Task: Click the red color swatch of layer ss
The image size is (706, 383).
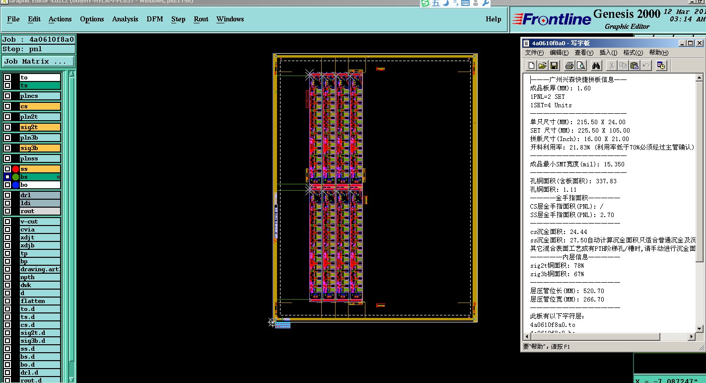Action: (x=15, y=169)
